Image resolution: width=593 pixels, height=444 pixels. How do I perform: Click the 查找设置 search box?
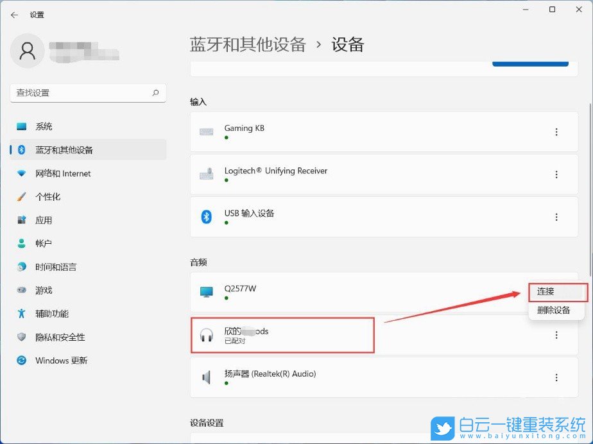coord(88,92)
